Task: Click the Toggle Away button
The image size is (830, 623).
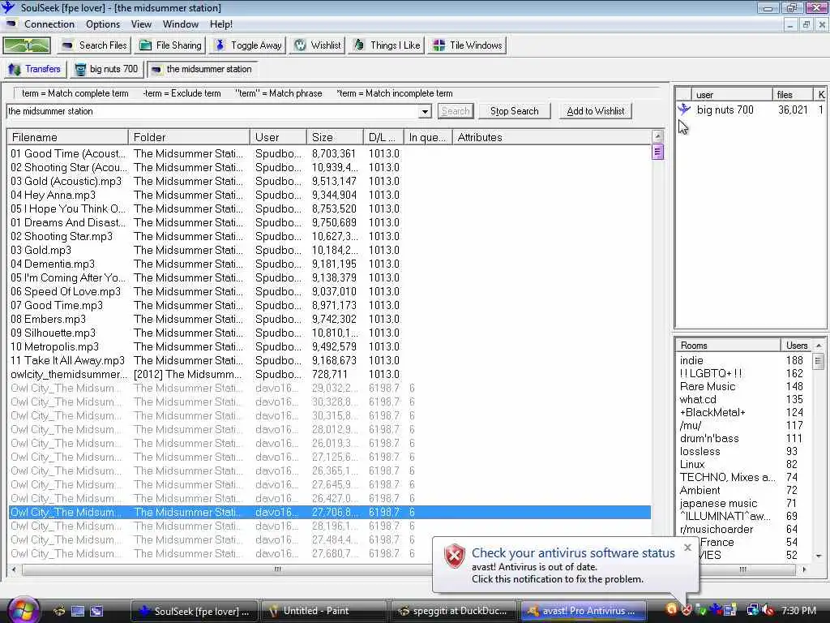Action: (248, 45)
